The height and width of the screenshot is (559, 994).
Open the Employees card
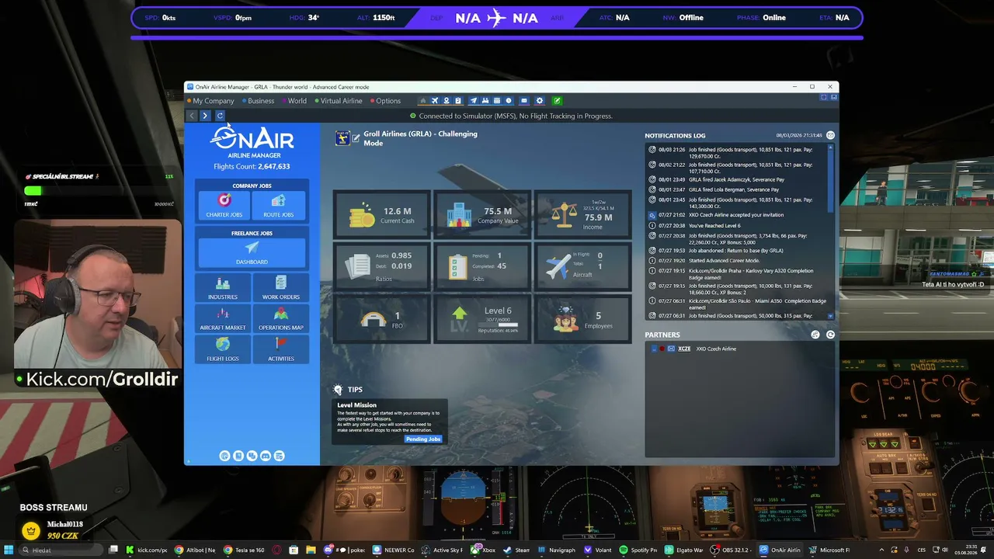pos(583,318)
